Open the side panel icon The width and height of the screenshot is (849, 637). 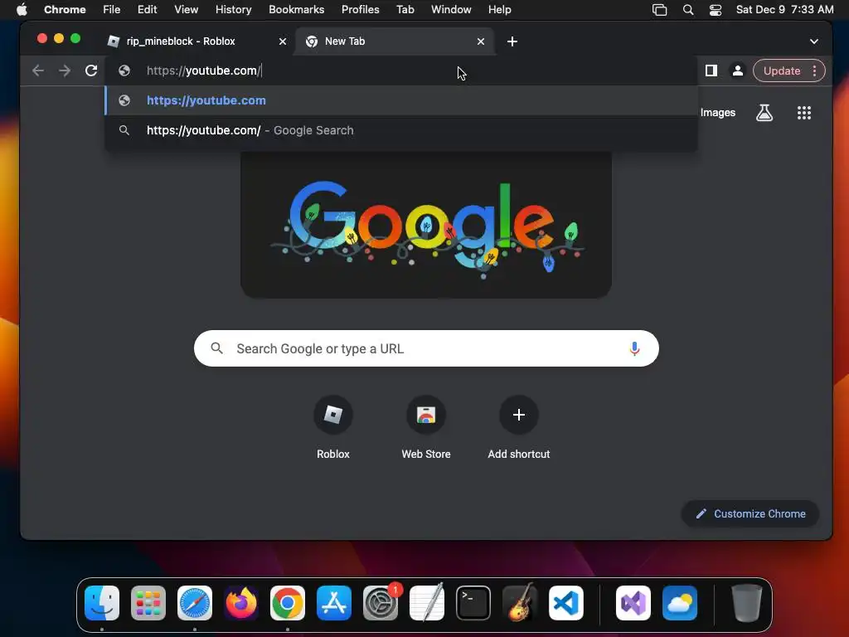pyautogui.click(x=711, y=71)
